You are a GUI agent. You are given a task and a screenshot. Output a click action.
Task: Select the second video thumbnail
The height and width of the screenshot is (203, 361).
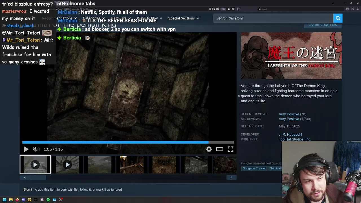pyautogui.click(x=67, y=165)
